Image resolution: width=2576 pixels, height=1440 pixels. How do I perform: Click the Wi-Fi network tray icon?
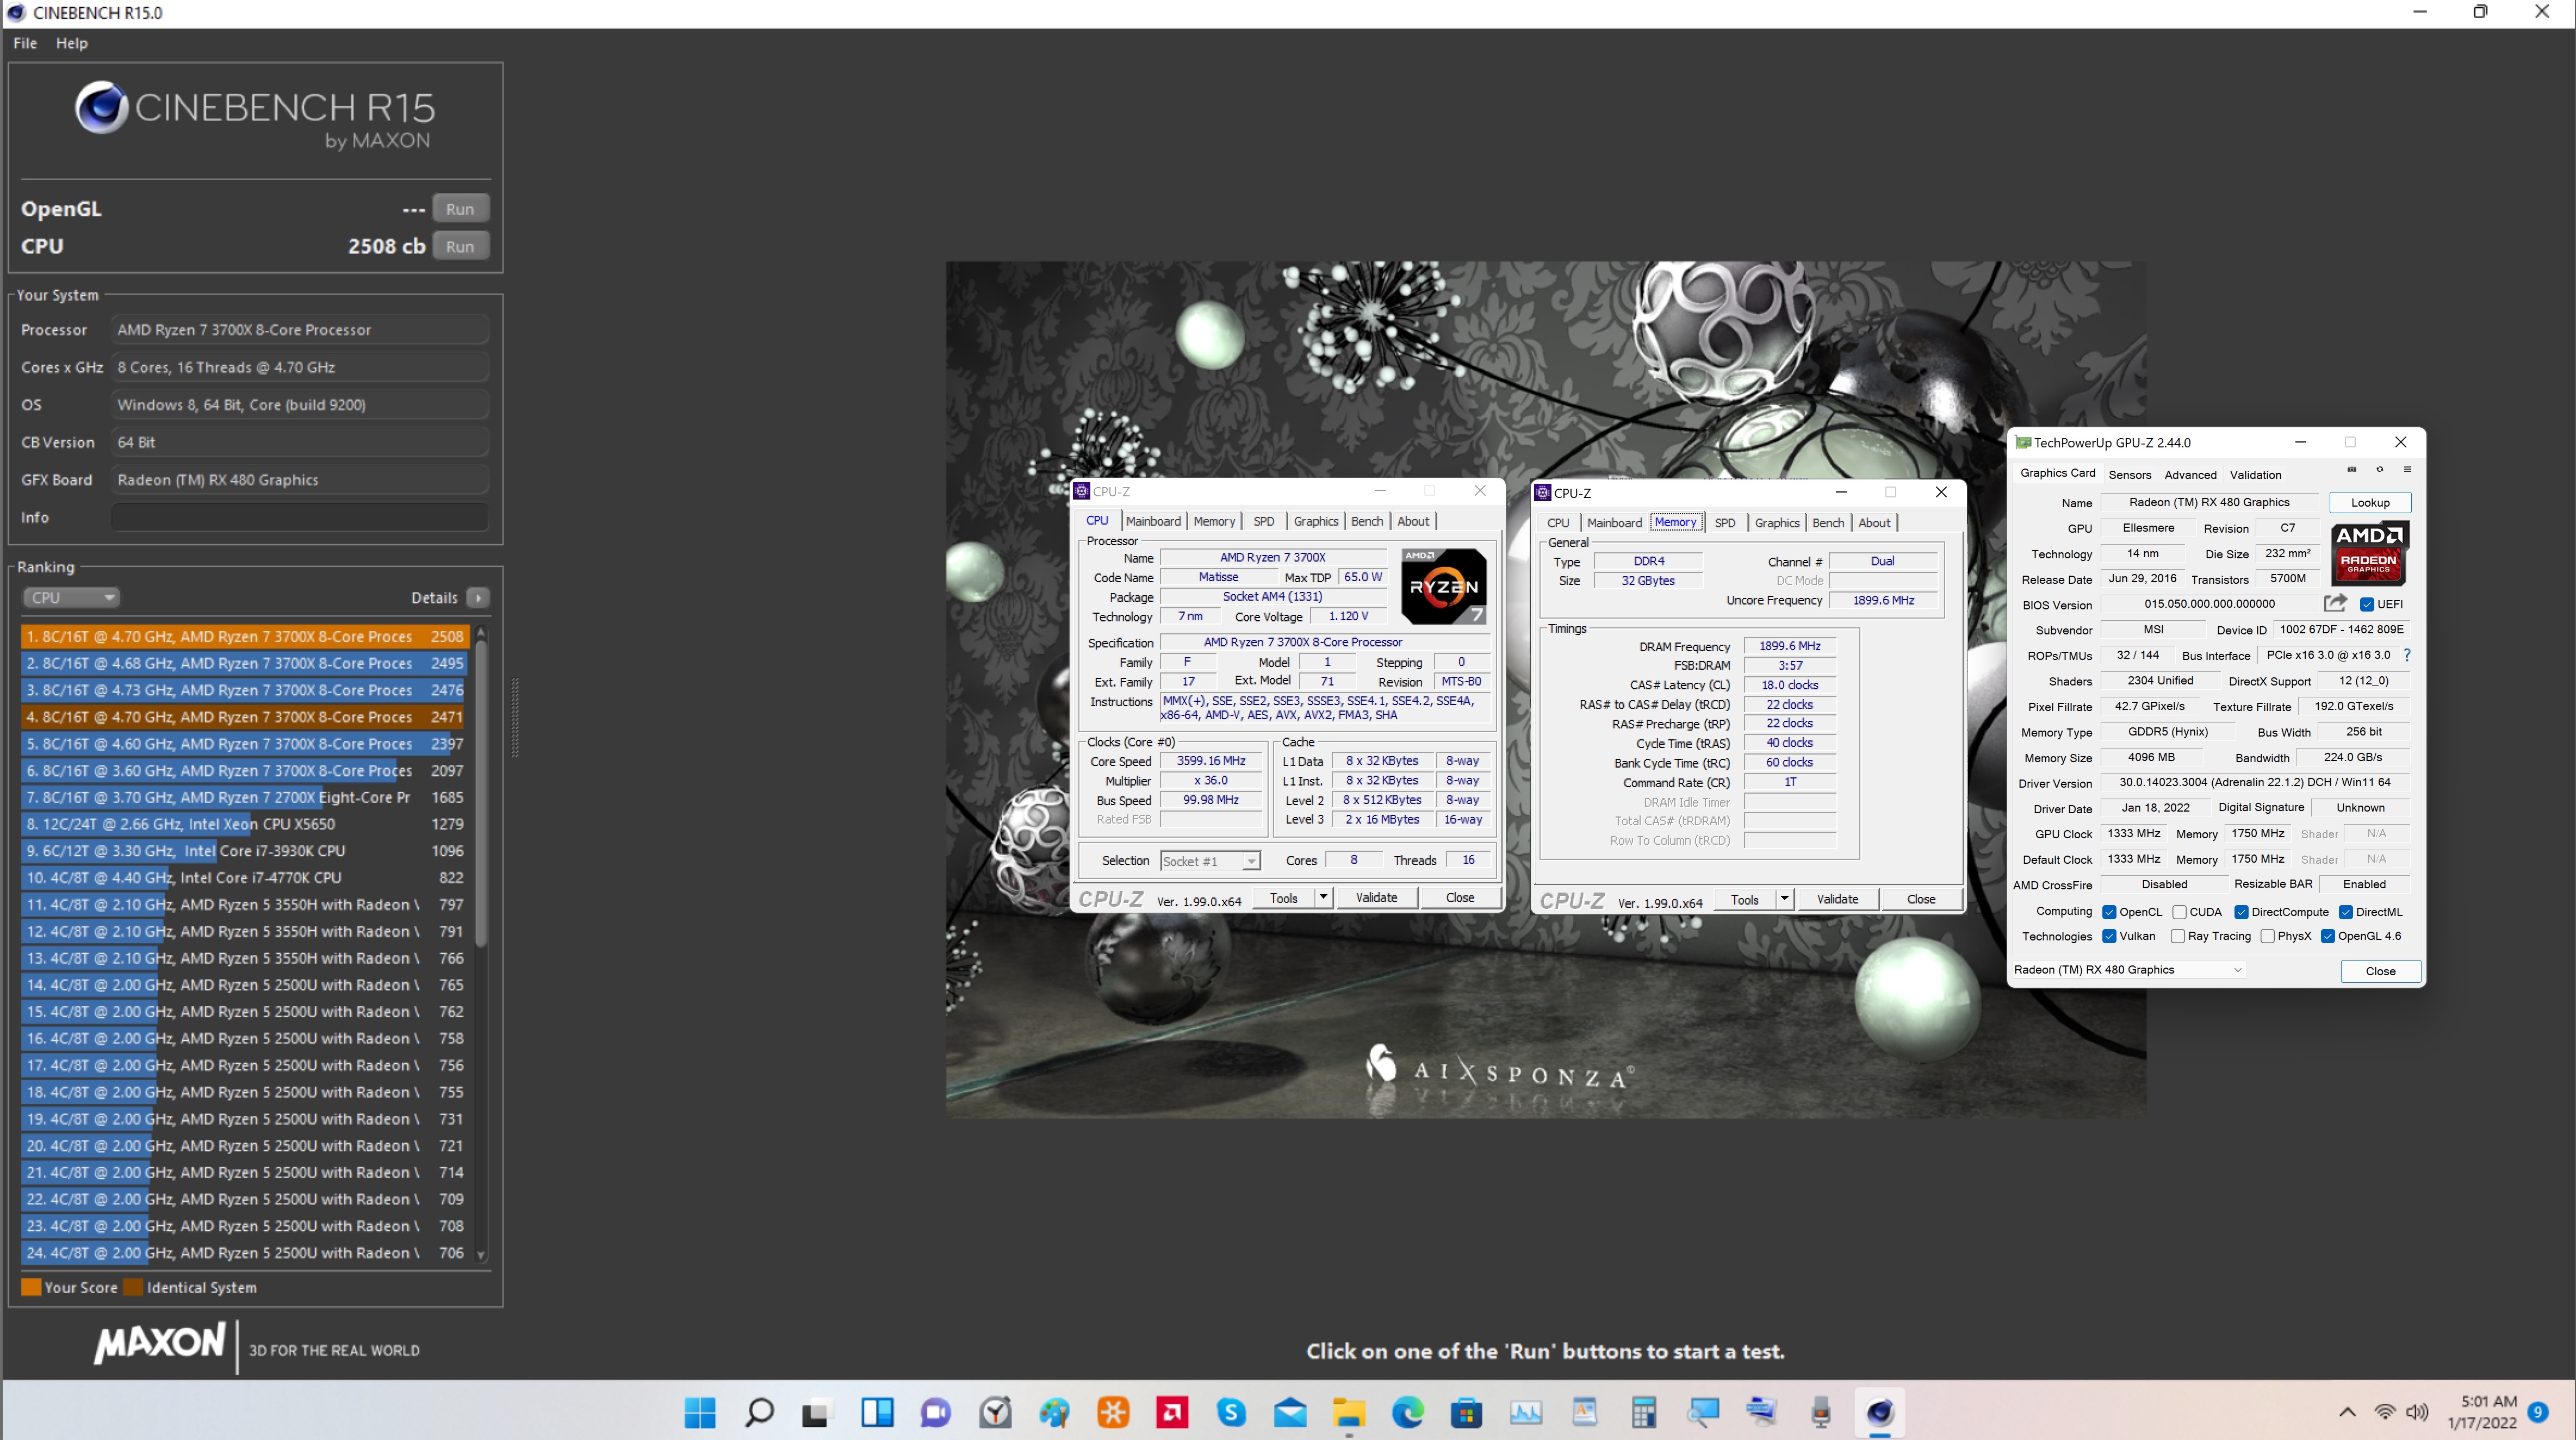[2385, 1412]
